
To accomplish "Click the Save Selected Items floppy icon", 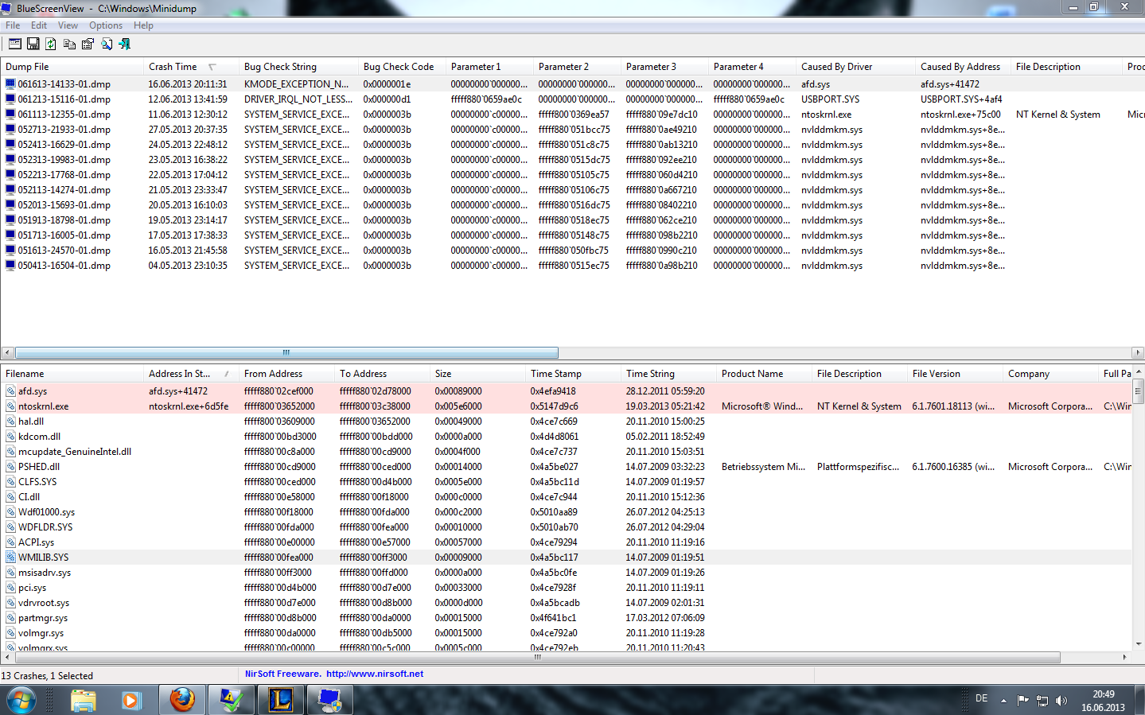I will [33, 44].
